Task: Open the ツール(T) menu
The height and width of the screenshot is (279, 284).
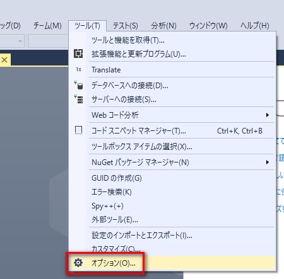Action: pos(87,26)
